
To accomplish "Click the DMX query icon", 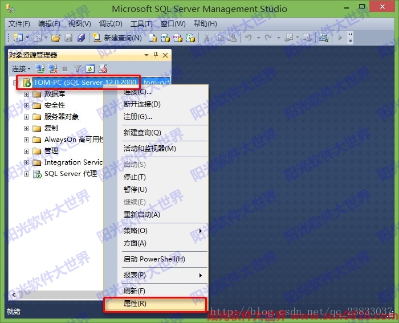I will click(178, 38).
